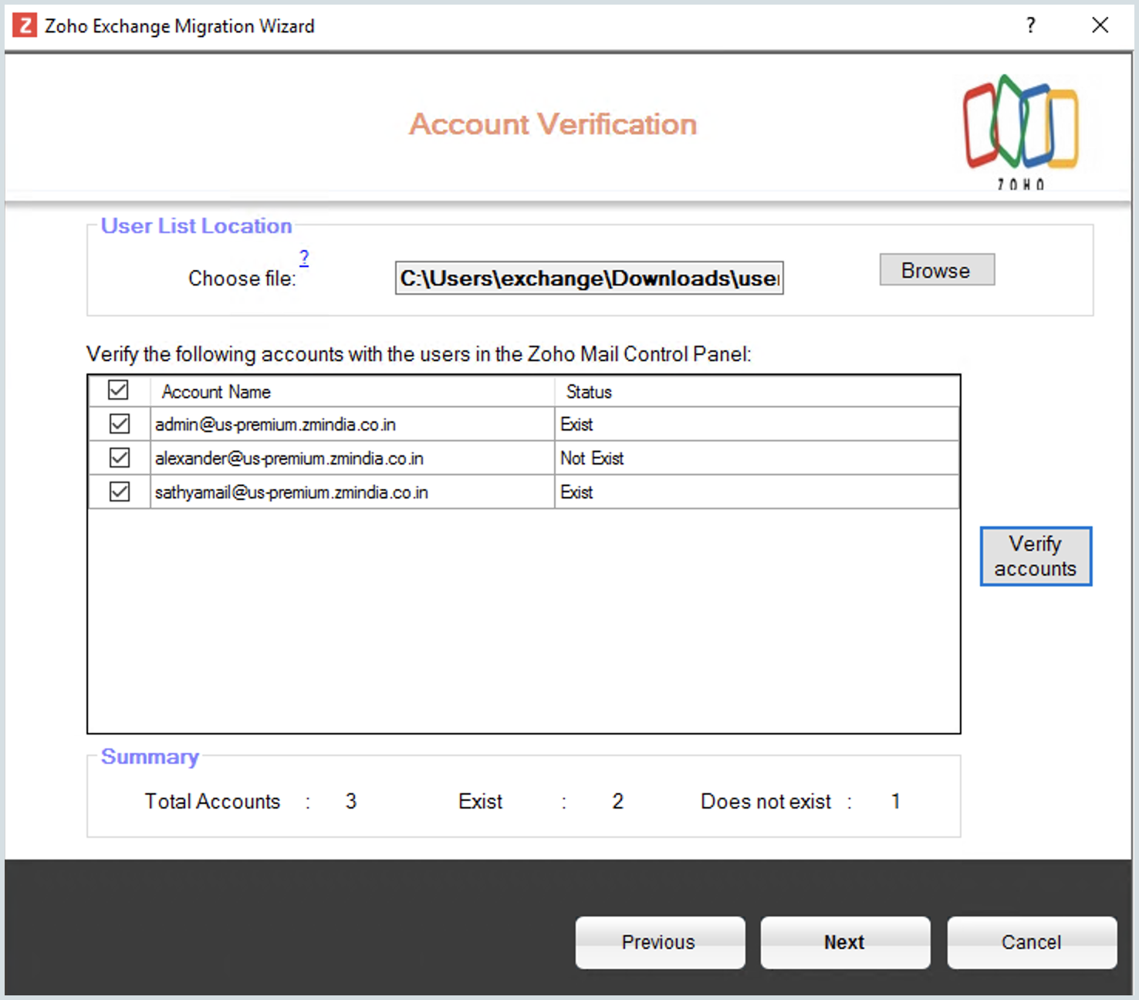Click the Does not exist summary label
Screen dimensions: 1139x1000
[766, 802]
